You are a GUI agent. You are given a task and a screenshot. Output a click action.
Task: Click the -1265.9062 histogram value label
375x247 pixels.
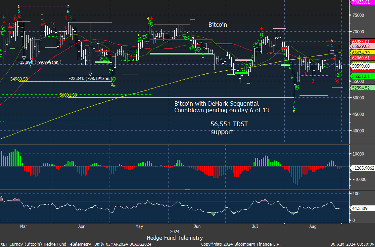(x=362, y=168)
